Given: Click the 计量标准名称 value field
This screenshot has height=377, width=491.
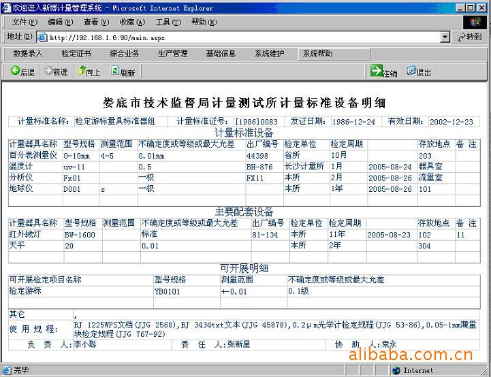Looking at the screenshot, I should pos(121,122).
